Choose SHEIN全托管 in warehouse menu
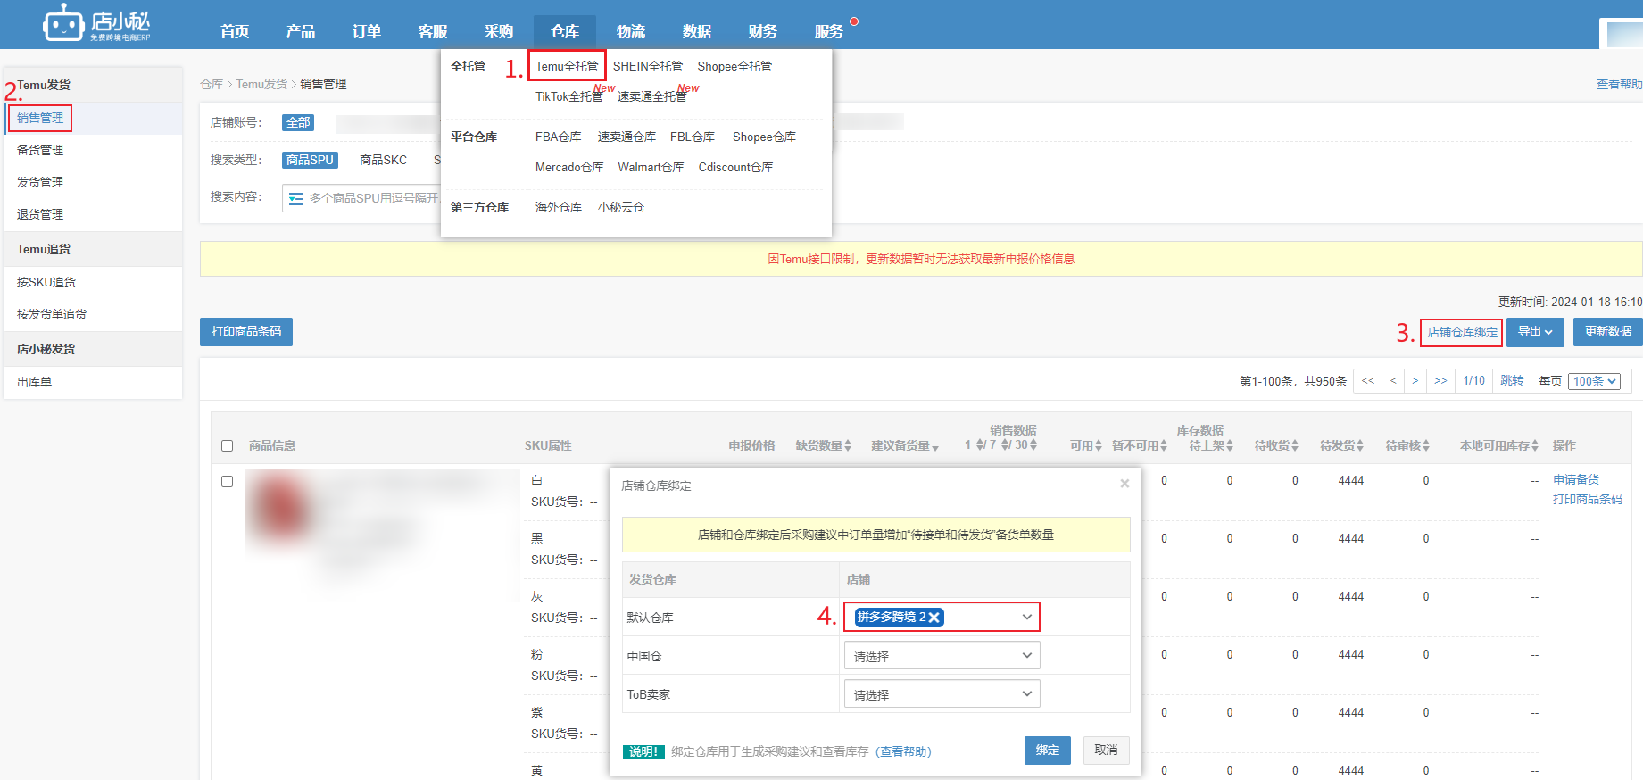1643x780 pixels. 648,66
